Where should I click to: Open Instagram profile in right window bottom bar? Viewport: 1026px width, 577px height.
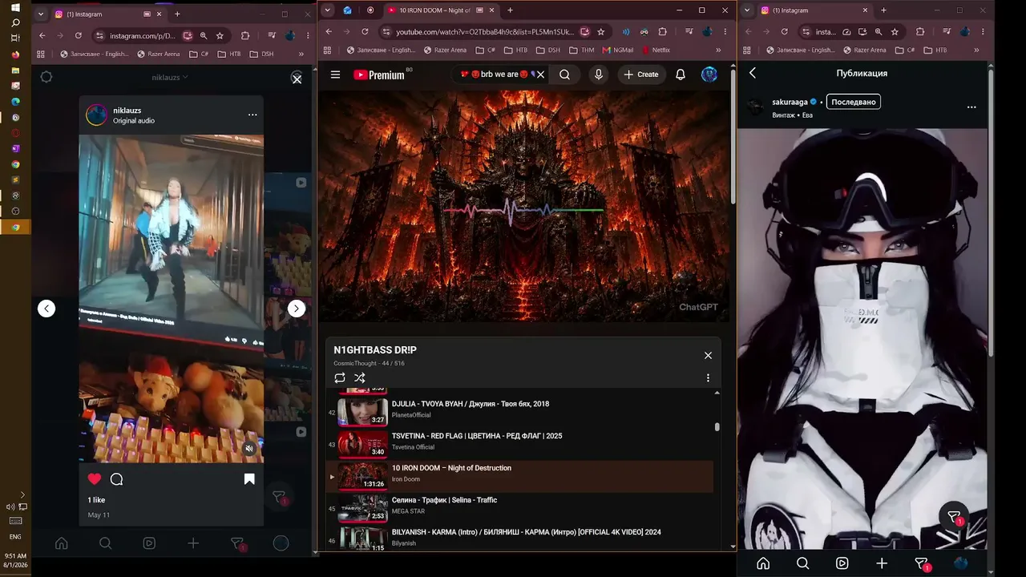pos(961,563)
